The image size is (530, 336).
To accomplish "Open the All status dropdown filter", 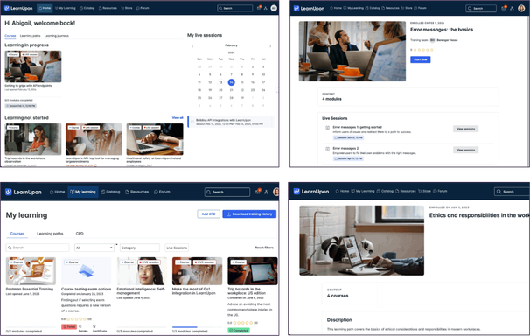I will (94, 248).
